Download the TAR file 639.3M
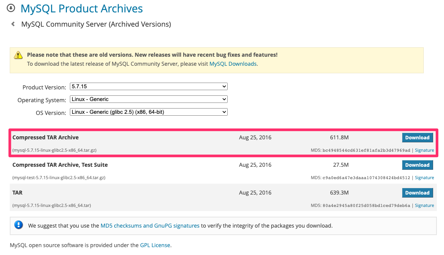This screenshot has height=255, width=444. [x=417, y=193]
